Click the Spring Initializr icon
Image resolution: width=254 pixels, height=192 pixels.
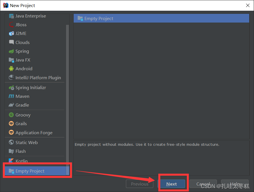tap(11, 88)
